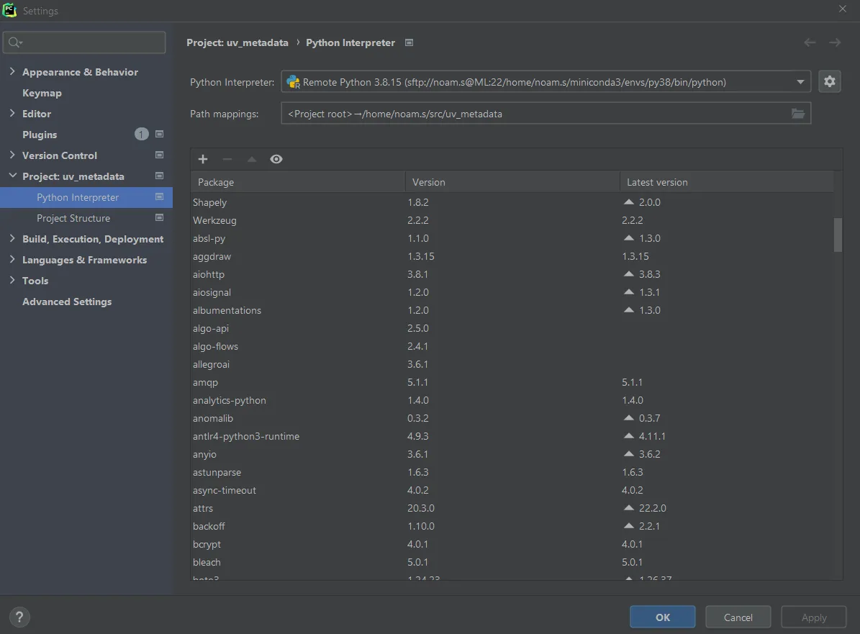Close the Settings dialog window

click(x=843, y=9)
